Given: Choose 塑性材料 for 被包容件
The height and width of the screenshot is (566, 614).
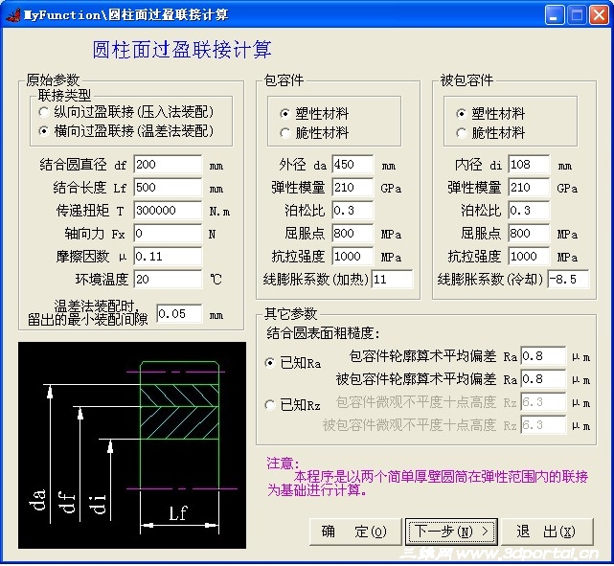Looking at the screenshot, I should [490, 114].
